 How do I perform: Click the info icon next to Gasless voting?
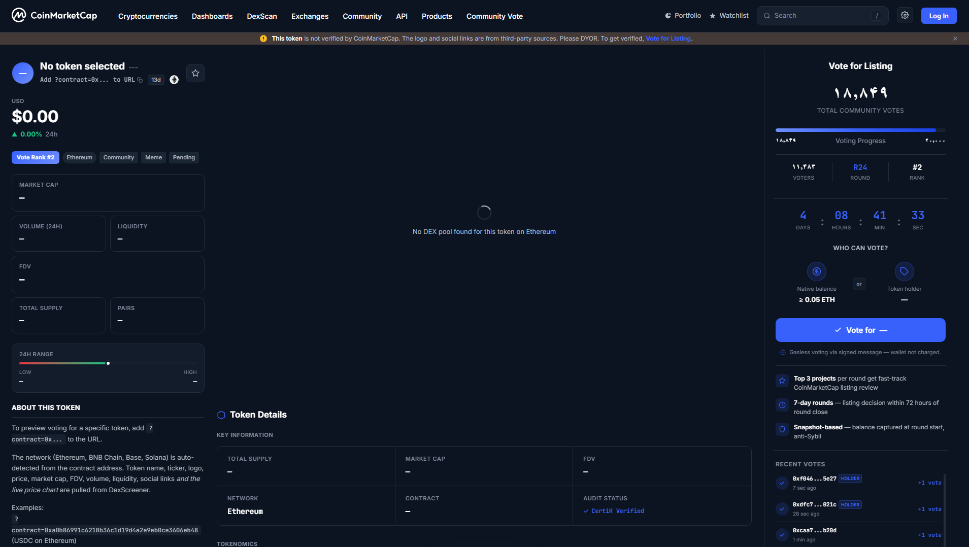(x=783, y=353)
